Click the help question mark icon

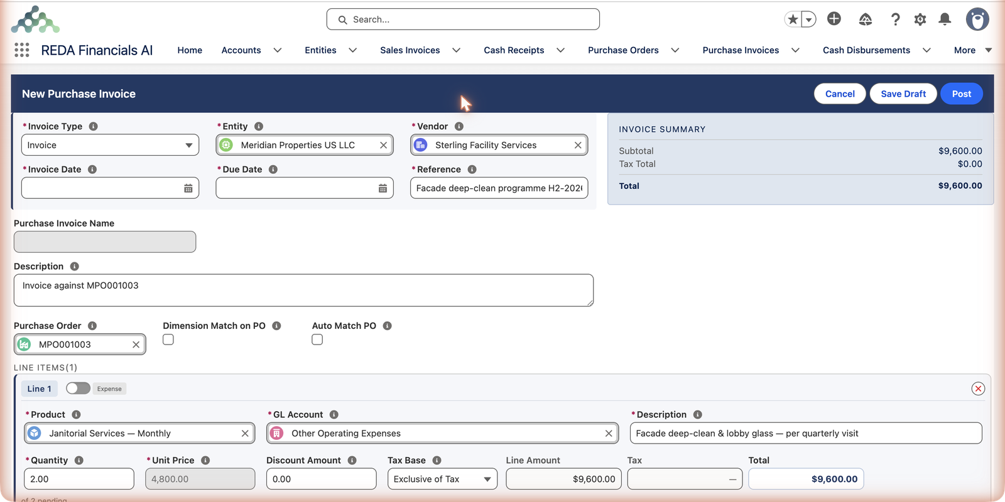click(896, 19)
